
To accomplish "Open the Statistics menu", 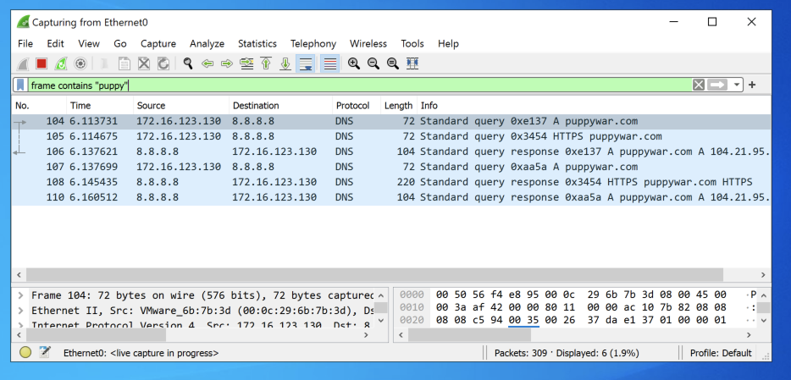I will click(x=257, y=44).
